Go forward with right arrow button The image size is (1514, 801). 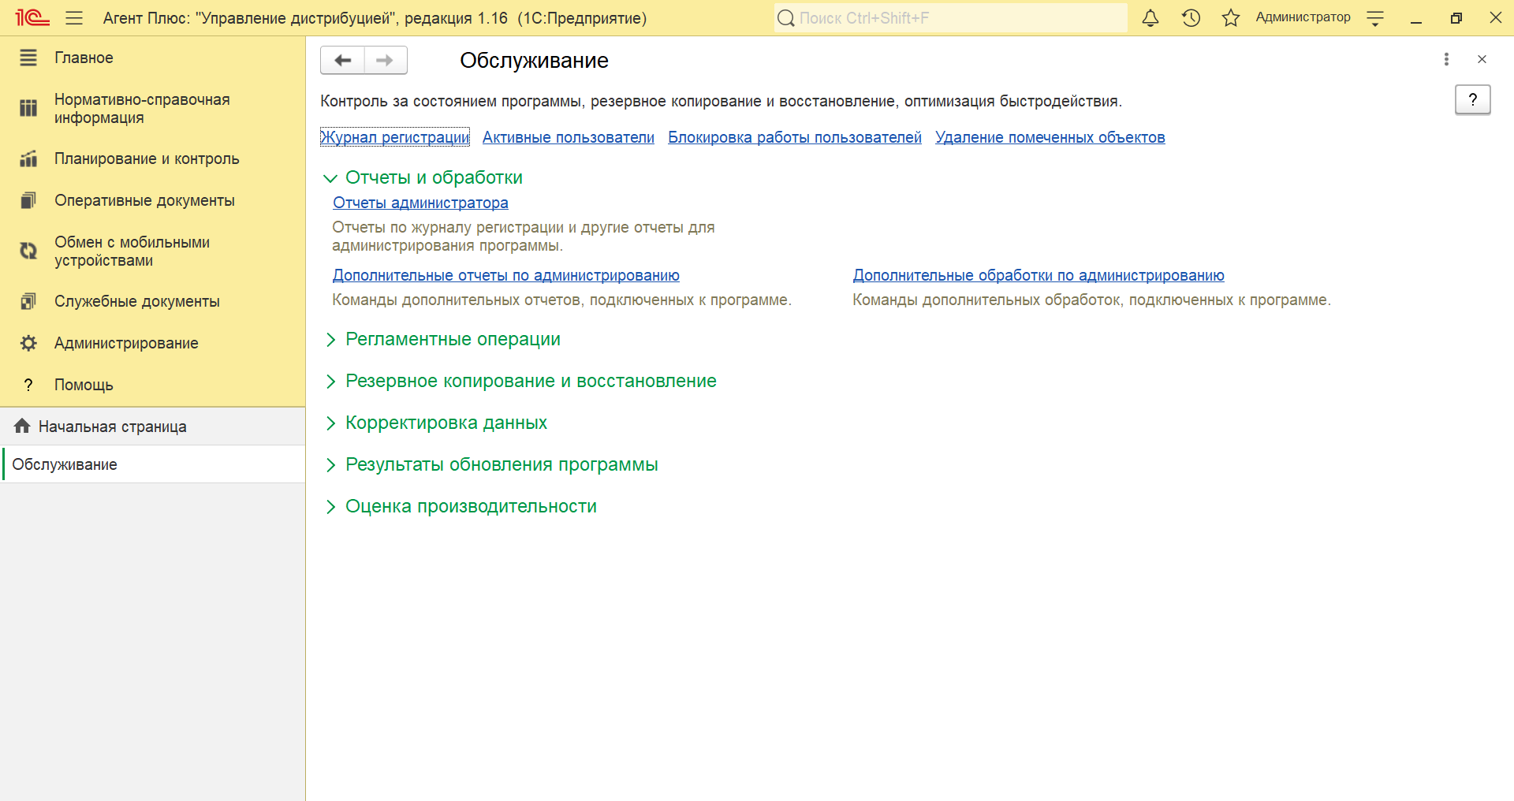pos(386,60)
